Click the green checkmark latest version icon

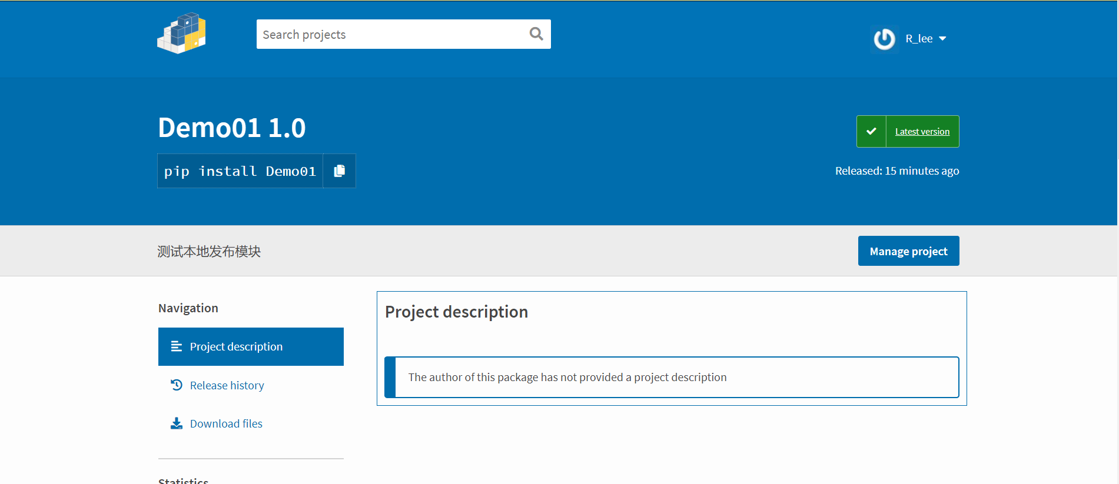point(872,132)
